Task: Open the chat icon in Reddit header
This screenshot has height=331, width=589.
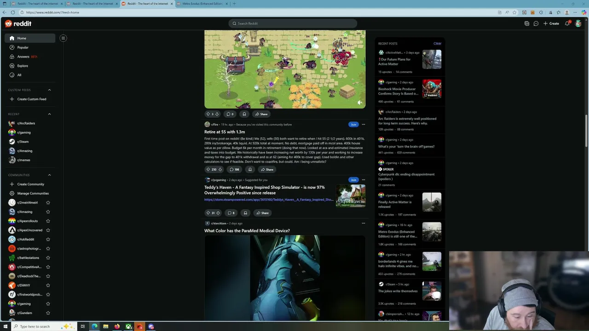Action: [536, 23]
